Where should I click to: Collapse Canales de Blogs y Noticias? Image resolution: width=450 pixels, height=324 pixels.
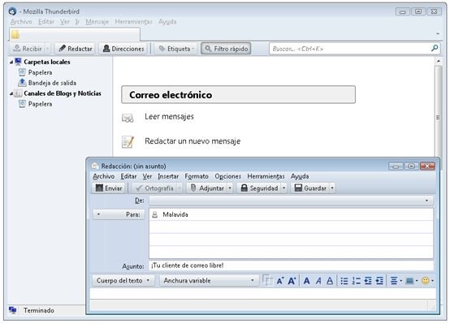click(11, 93)
